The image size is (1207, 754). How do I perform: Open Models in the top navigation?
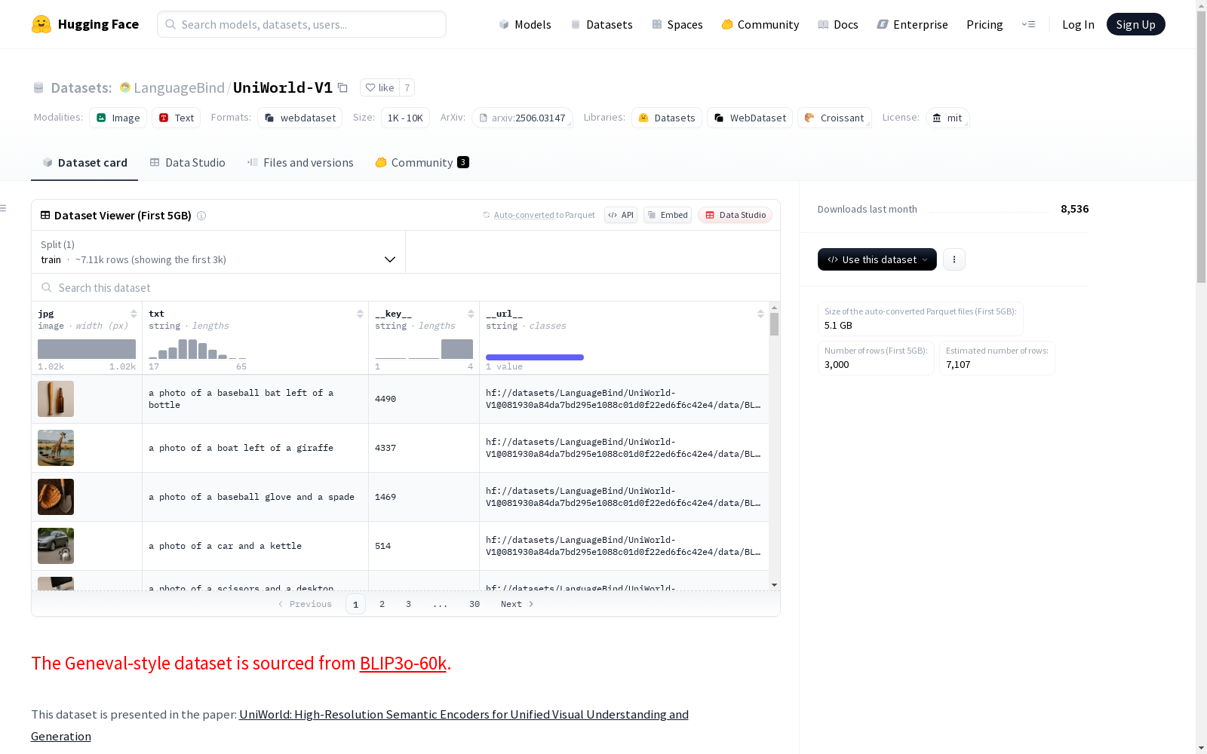point(525,24)
